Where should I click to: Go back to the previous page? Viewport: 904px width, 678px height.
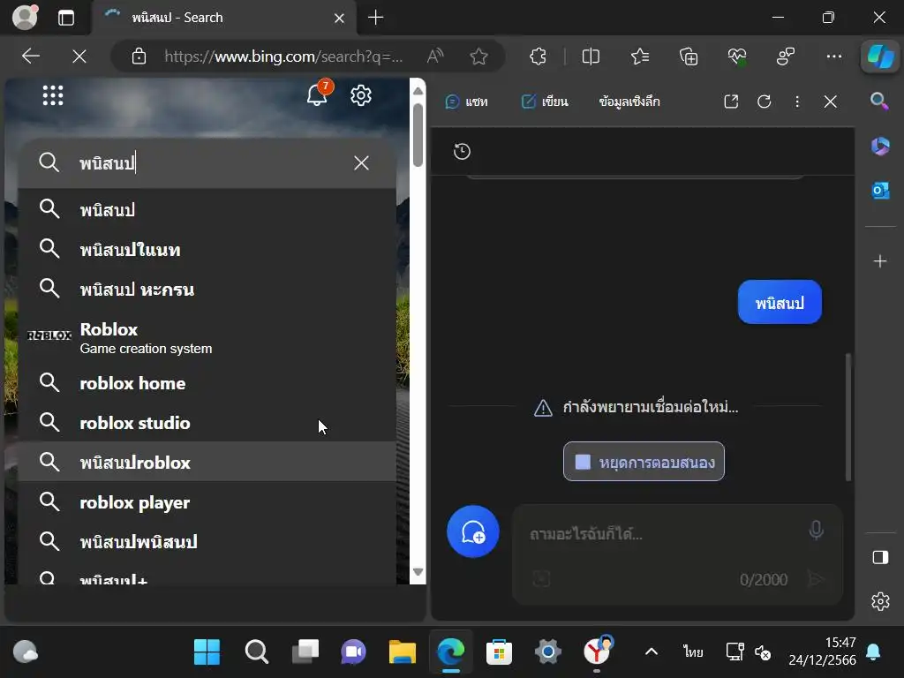pyautogui.click(x=31, y=56)
